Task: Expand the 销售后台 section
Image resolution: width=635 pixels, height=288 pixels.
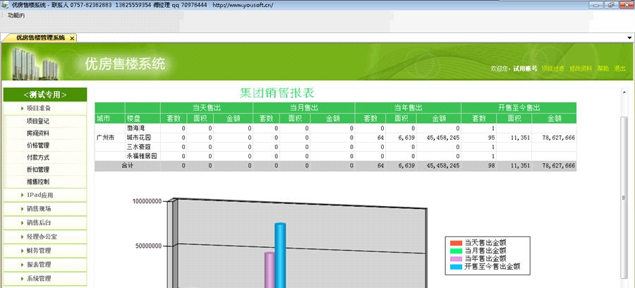Action: (x=45, y=223)
